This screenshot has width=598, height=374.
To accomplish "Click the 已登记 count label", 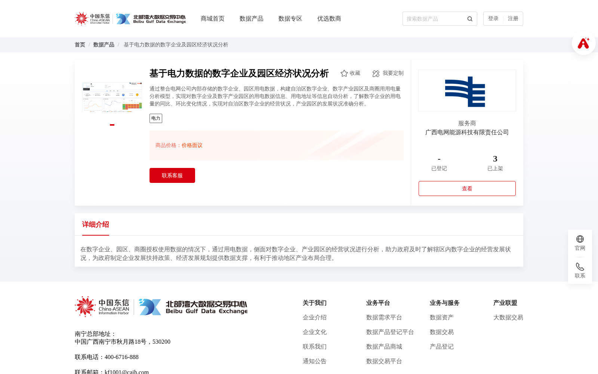I will click(439, 169).
